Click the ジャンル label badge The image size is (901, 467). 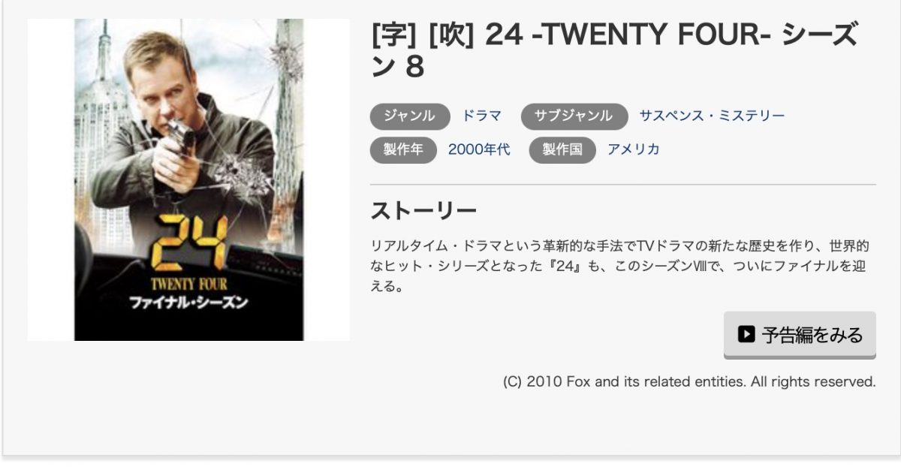point(410,116)
